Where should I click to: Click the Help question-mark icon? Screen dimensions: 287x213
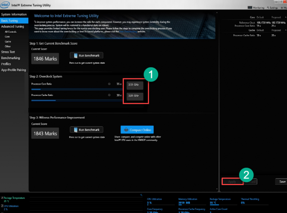[282, 8]
